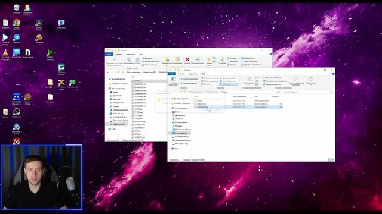This screenshot has height=214, width=382.
Task: Click Copy to folder icon in back window ribbon
Action: (x=177, y=59)
